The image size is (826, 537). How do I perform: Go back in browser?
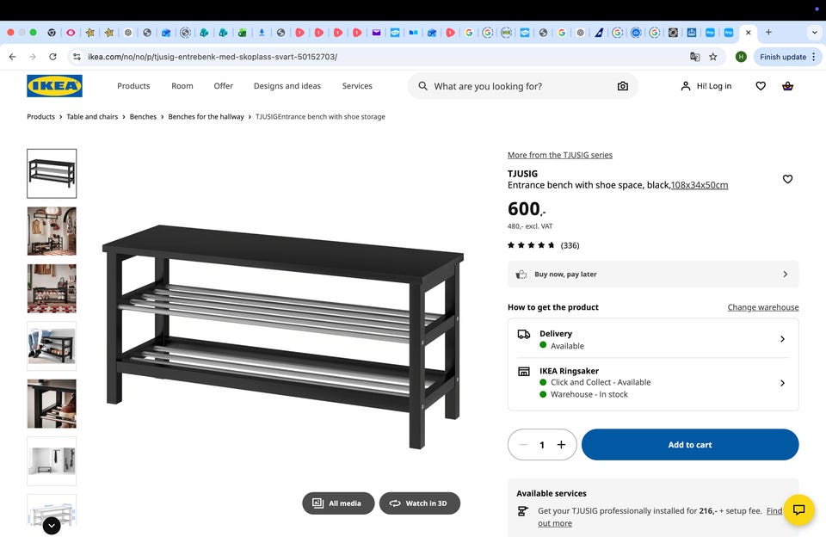pos(13,57)
